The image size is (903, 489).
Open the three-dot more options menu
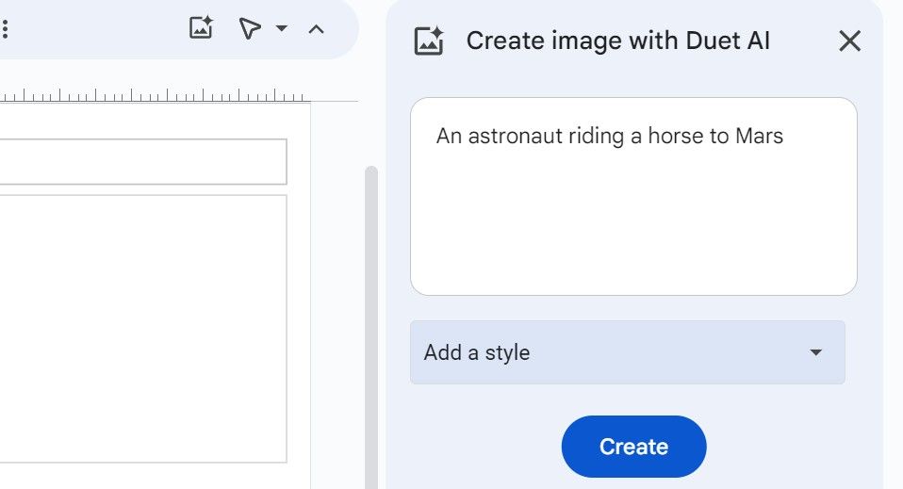5,28
